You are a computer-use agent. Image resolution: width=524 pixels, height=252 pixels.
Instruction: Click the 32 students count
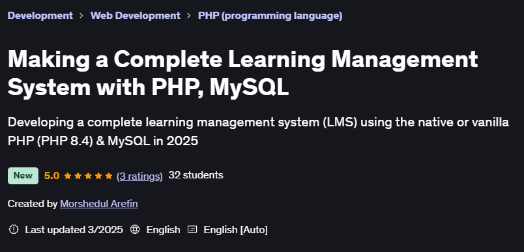[x=196, y=175]
